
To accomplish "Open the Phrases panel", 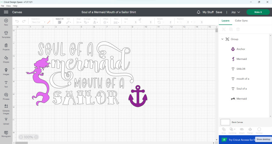I will (6, 96).
